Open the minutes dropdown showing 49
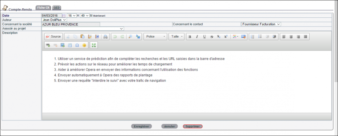Screen dimensions: 338x136 click(x=85, y=16)
